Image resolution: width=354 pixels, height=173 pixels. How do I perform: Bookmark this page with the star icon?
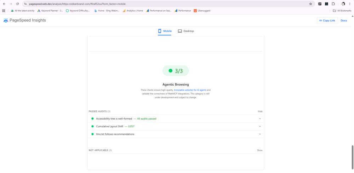pos(311,4)
